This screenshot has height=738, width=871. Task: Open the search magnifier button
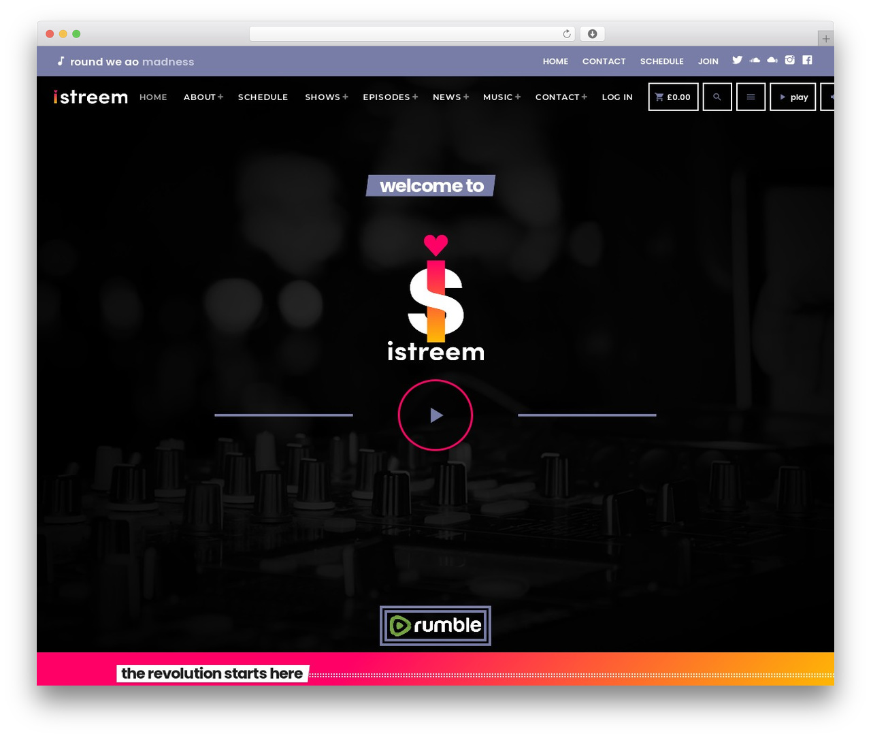coord(717,97)
